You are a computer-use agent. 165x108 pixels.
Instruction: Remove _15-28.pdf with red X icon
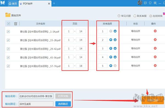pos(155,40)
